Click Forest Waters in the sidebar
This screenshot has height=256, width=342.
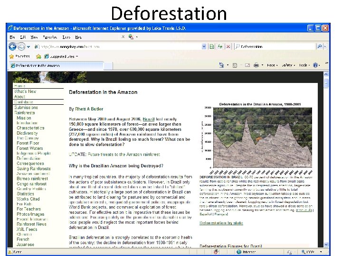[x=29, y=148]
